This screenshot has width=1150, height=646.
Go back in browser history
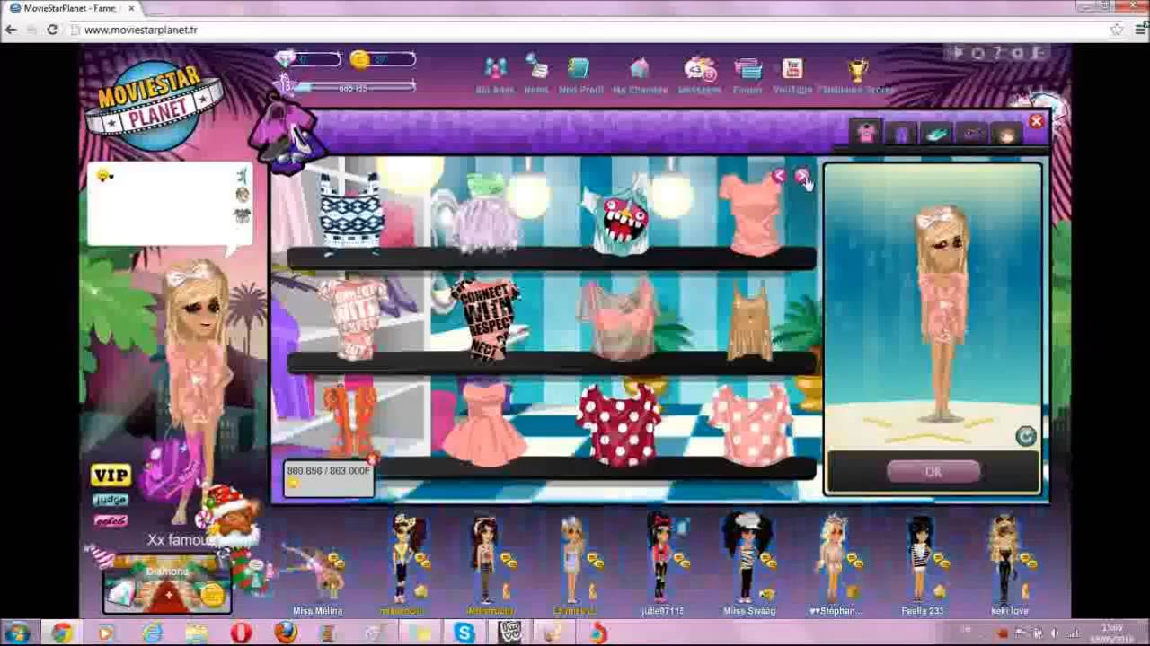click(x=11, y=30)
